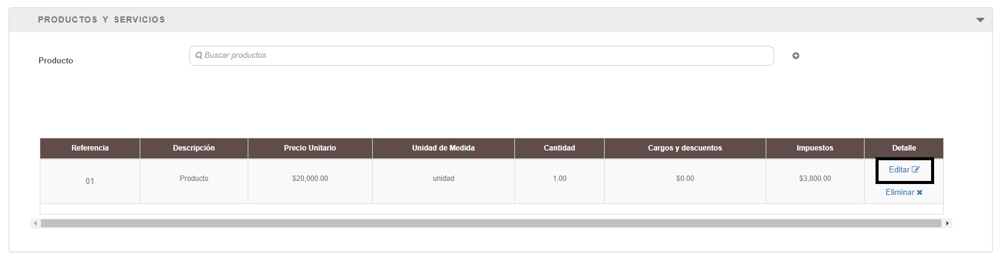This screenshot has height=262, width=1000.
Task: Select the Referencia column header
Action: coord(90,148)
